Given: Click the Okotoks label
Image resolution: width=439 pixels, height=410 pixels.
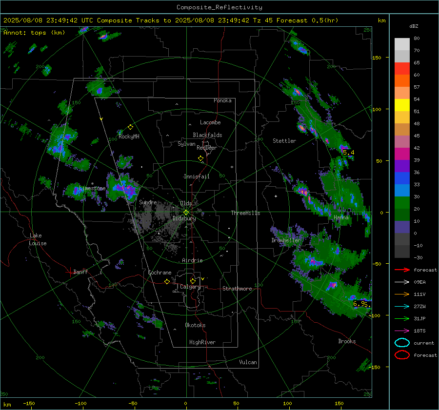Looking at the screenshot, I should [195, 325].
